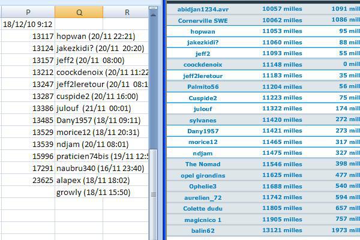Click The Nomad in ranking list
Screen dimensions: 360x240
[203, 164]
